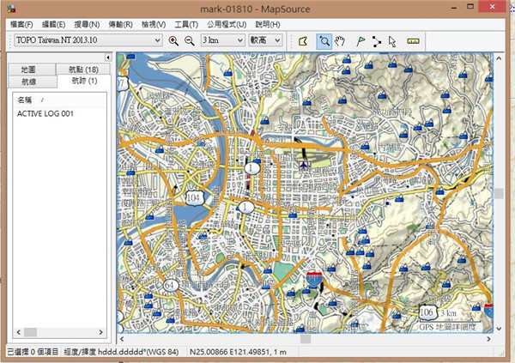Viewport: 515px width, 363px height.
Task: Click the zoom out magnifier icon
Action: (190, 40)
